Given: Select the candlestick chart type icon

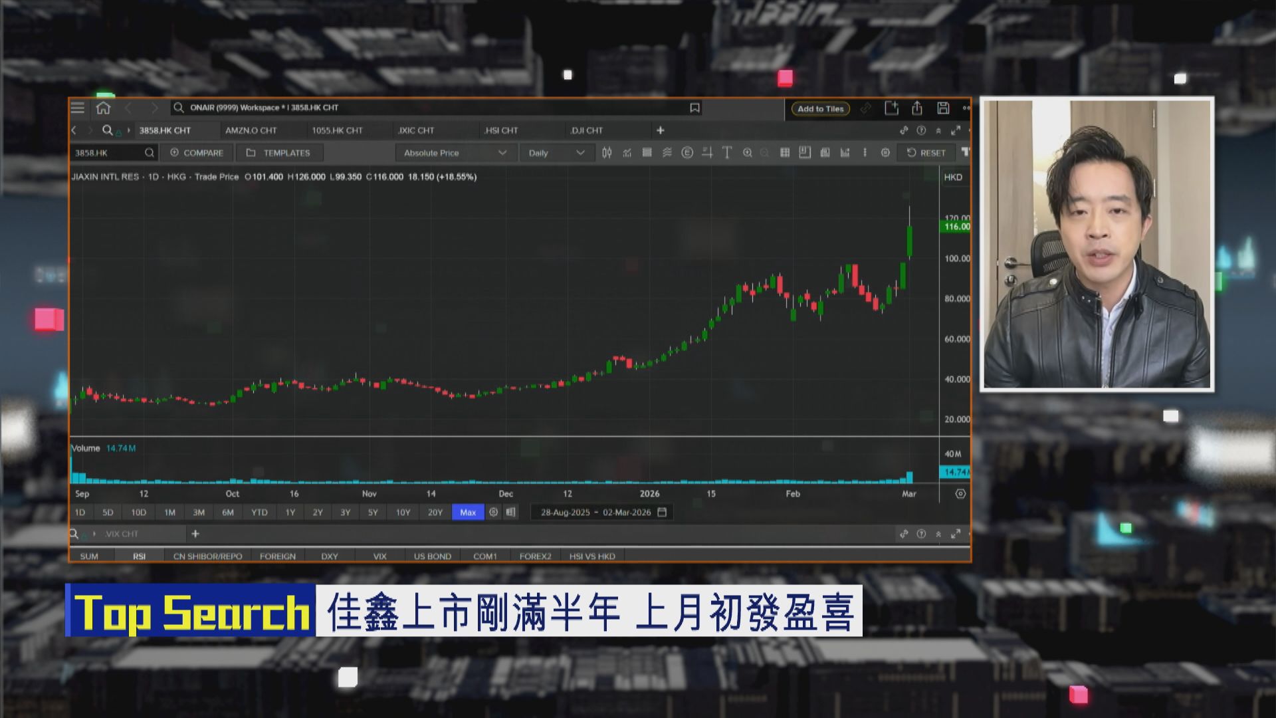Looking at the screenshot, I should tap(607, 152).
